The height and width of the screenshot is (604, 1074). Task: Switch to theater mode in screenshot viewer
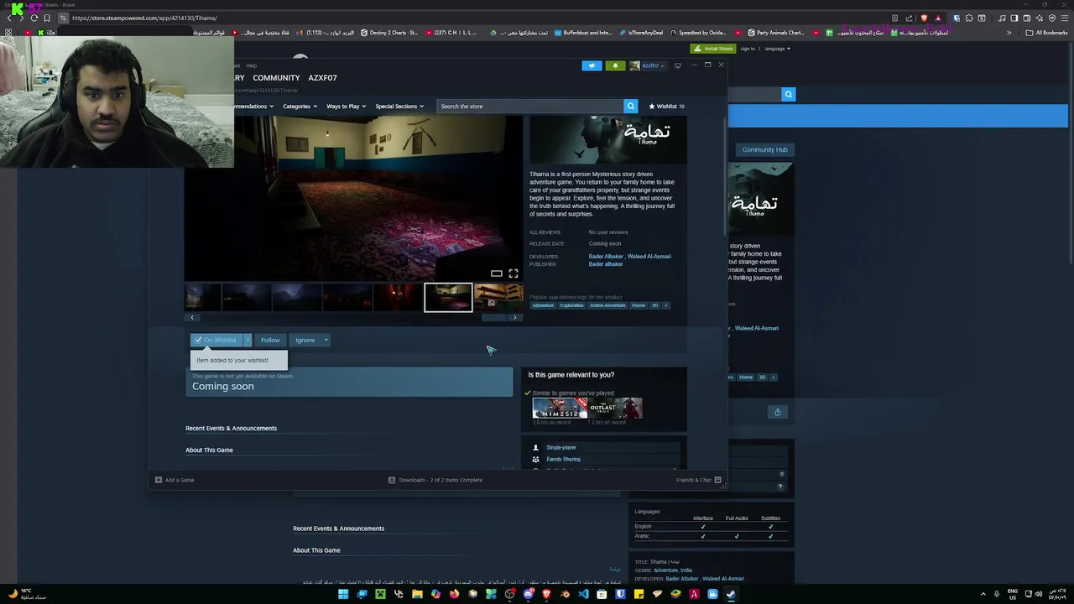click(x=497, y=273)
